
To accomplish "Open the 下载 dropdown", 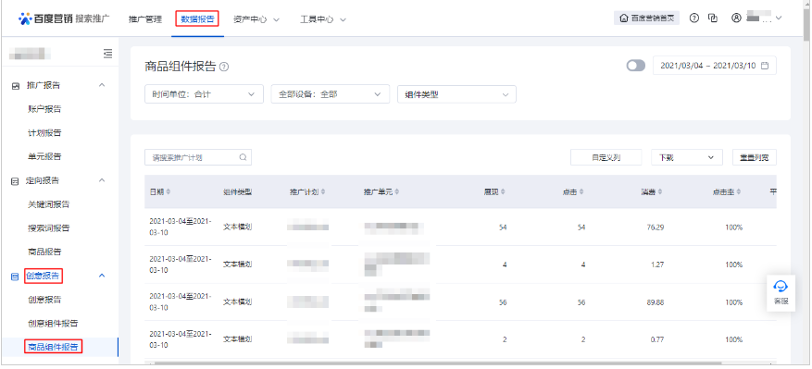I will [687, 157].
